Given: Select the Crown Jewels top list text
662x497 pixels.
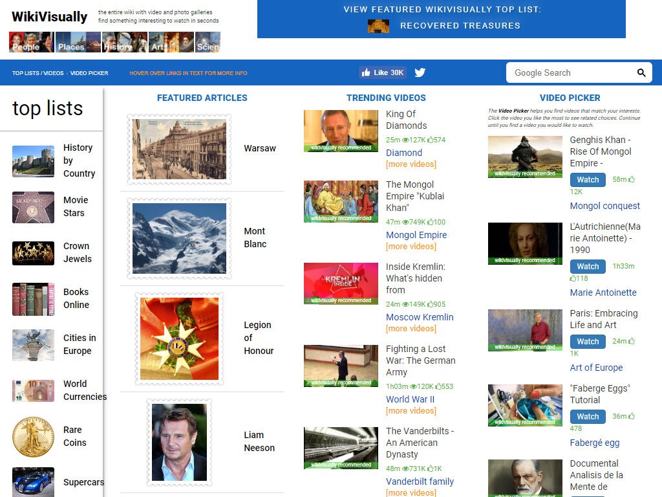Looking at the screenshot, I should [78, 252].
